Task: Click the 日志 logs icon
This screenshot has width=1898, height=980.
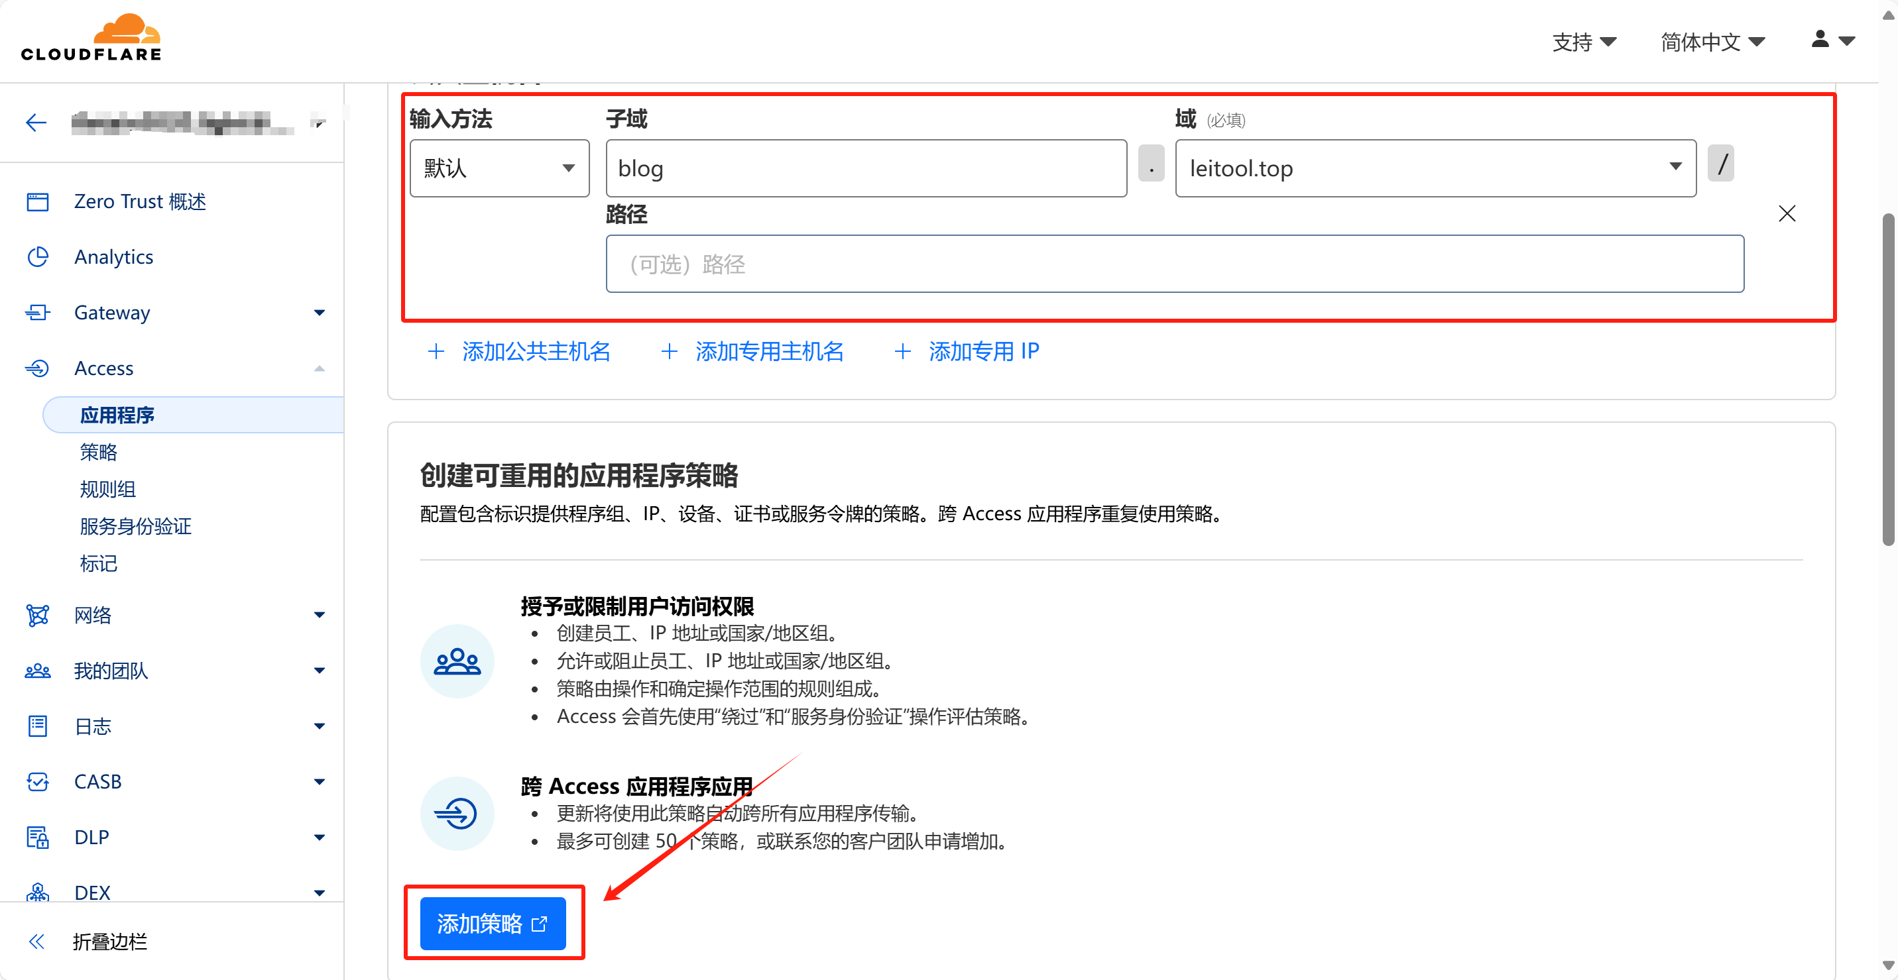Action: (38, 726)
